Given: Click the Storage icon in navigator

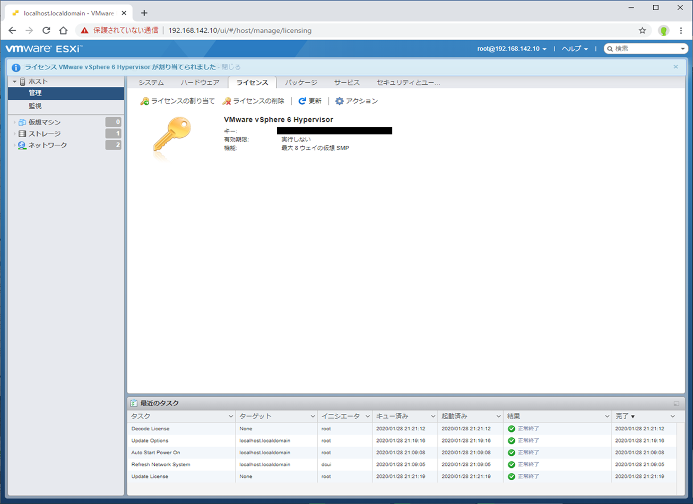Looking at the screenshot, I should point(22,134).
